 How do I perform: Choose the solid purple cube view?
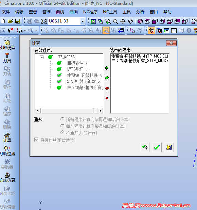[140, 21]
